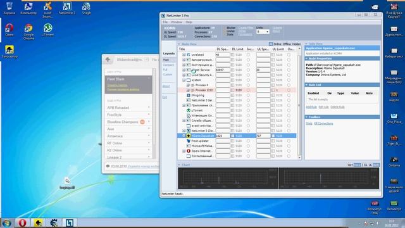Select outgoing block radio for uTorrent row
Viewport: 405px width, 228px height.
point(289,110)
